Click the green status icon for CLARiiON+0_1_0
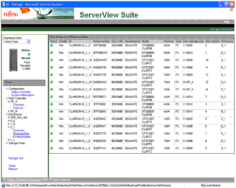Image resolution: width=236 pixels, height=188 pixels. pos(51,45)
